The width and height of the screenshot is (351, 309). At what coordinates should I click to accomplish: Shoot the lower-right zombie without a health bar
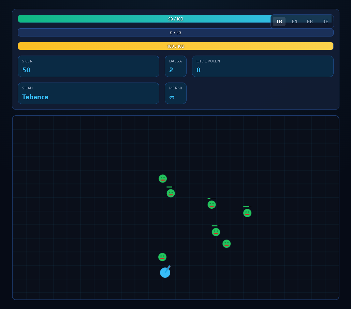pos(226,244)
